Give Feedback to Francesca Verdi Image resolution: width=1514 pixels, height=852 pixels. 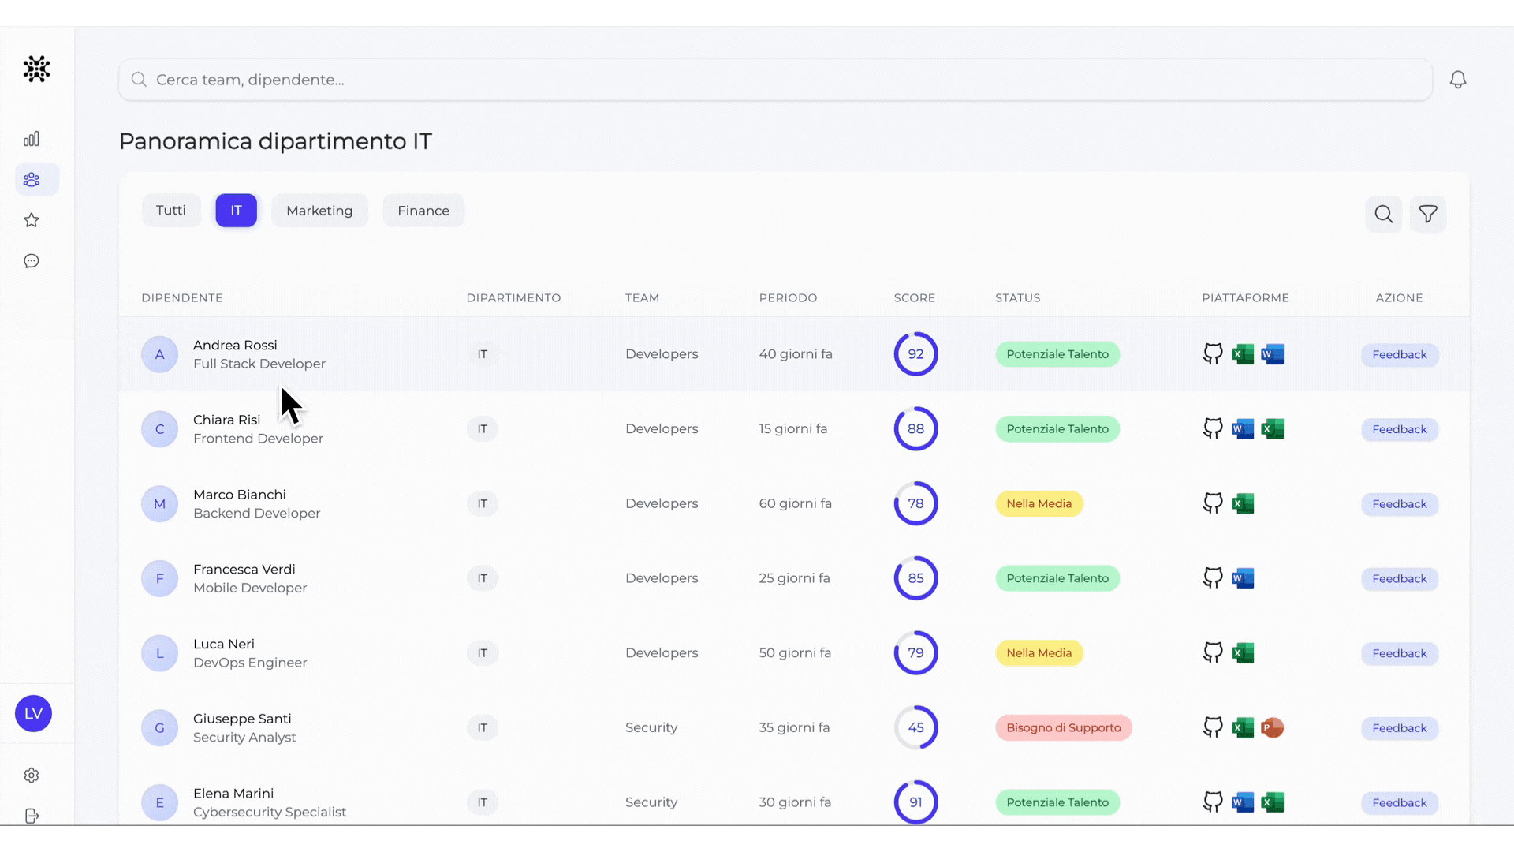(x=1400, y=579)
